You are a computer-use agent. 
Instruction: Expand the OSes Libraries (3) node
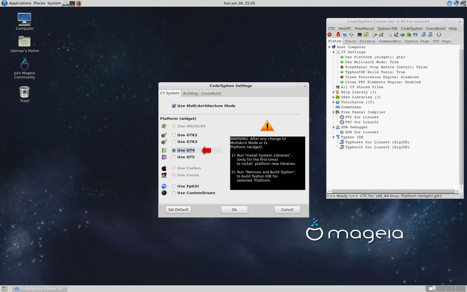(x=334, y=97)
